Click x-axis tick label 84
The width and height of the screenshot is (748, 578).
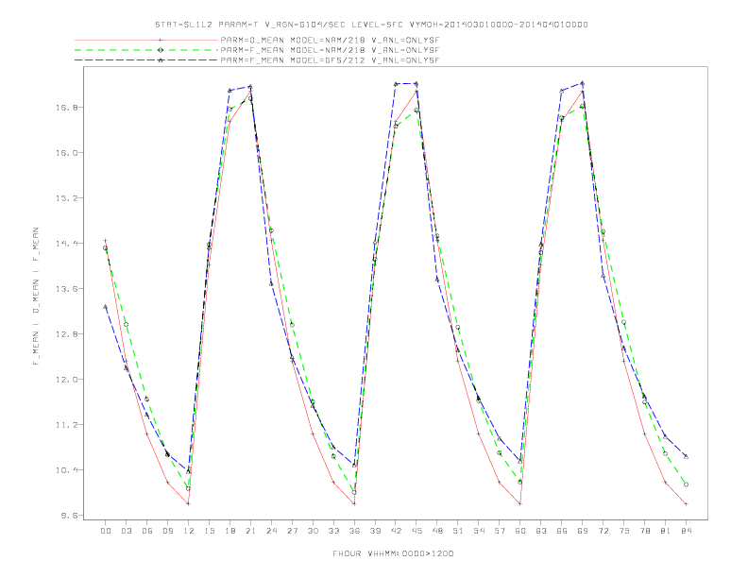tap(686, 531)
